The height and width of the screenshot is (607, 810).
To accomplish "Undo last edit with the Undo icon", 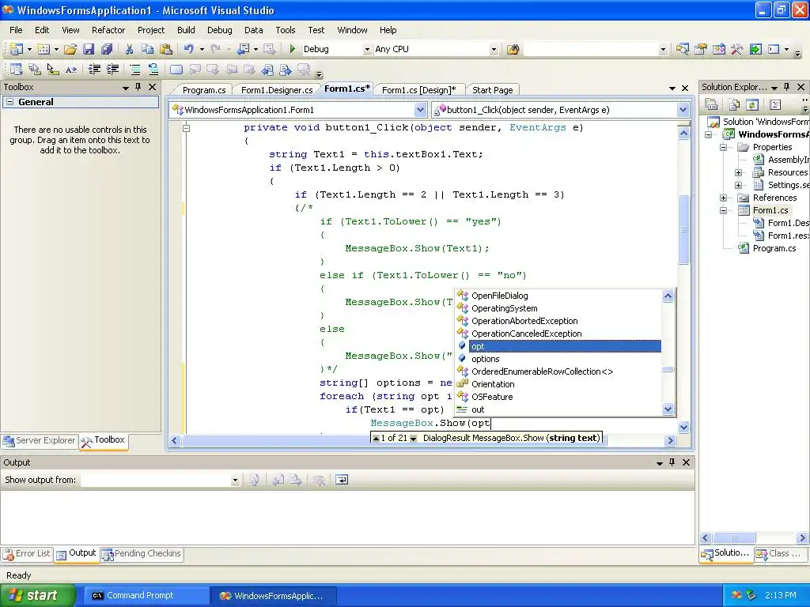I will coord(188,49).
